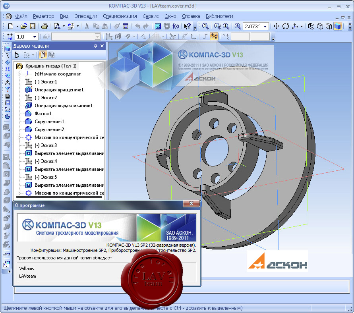Screen dimensions: 354x313
Task: Select the Surfaces tool in left sidebar
Action: pos(8,62)
